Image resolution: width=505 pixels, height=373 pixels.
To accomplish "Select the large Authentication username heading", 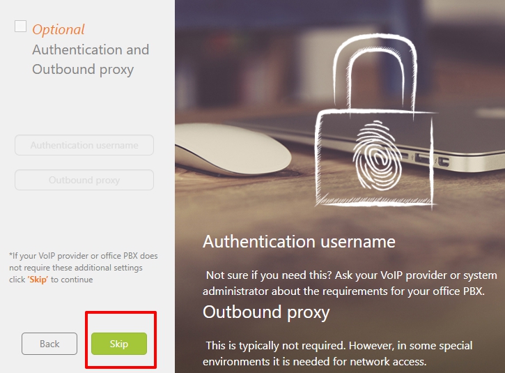I will [299, 241].
